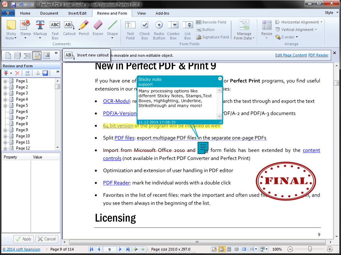Image resolution: width=341 pixels, height=255 pixels.
Task: Click the Edit Page Content link
Action: pos(291,55)
